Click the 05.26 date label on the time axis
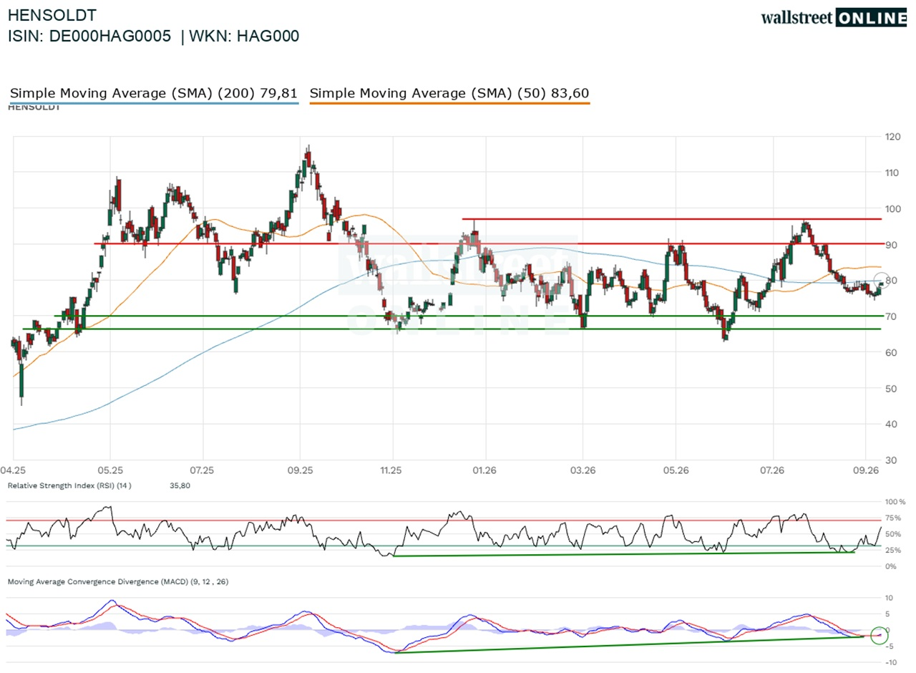 [x=676, y=470]
